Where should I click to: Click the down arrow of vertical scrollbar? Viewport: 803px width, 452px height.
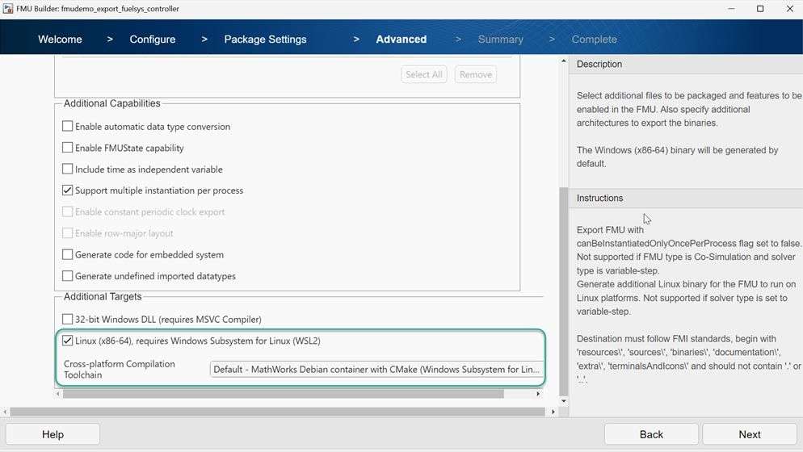click(x=563, y=400)
